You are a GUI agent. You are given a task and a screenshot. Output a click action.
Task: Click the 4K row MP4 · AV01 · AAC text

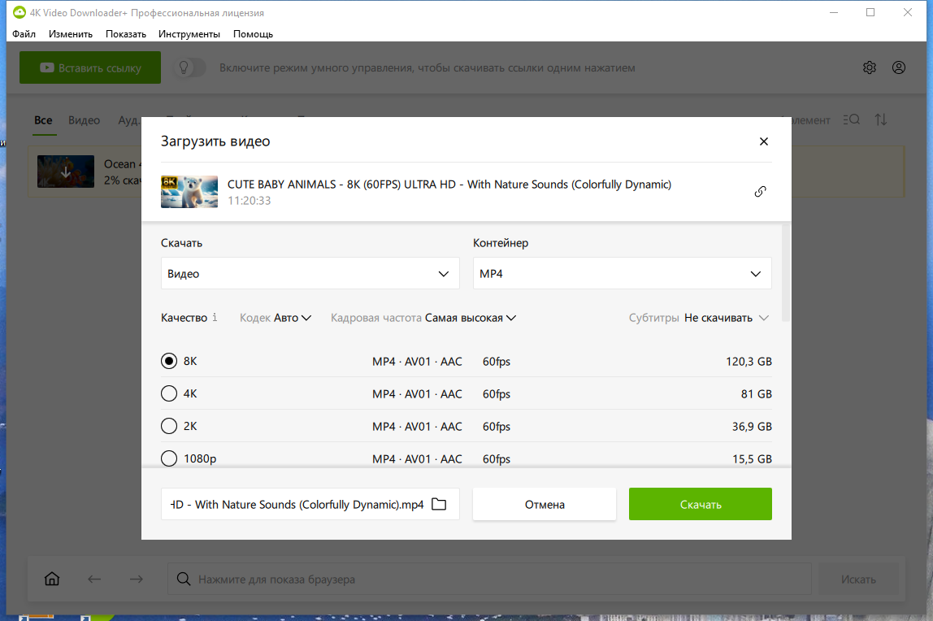pos(417,393)
